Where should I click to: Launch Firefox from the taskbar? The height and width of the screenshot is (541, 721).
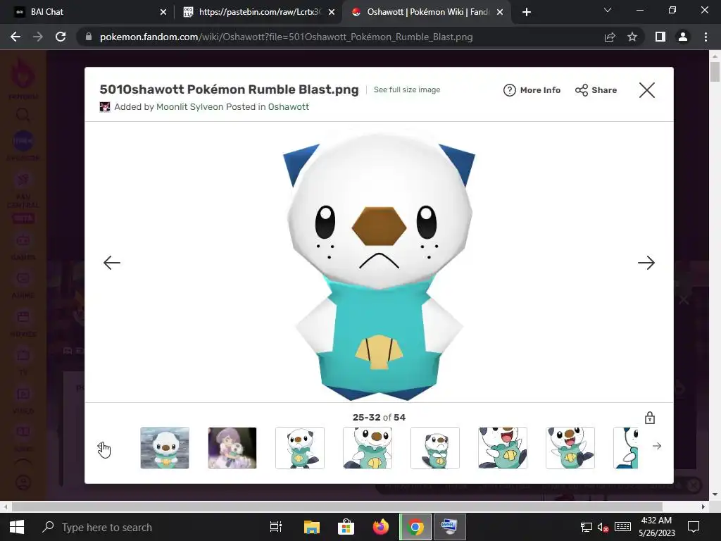click(x=380, y=527)
